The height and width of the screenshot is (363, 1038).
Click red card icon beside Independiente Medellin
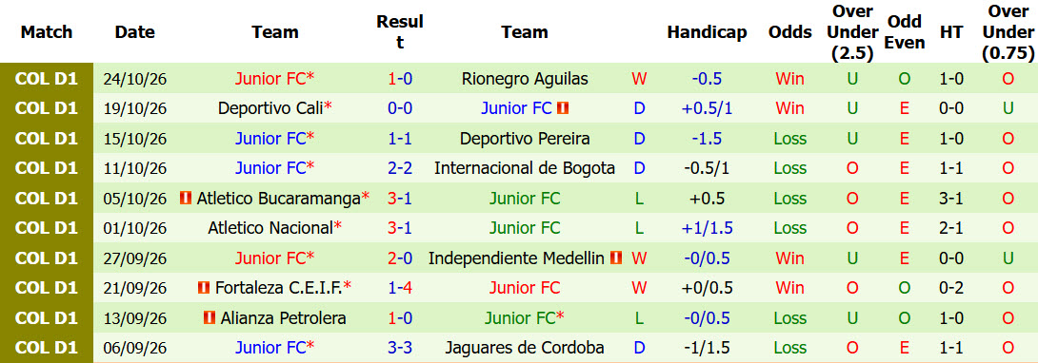(x=616, y=258)
